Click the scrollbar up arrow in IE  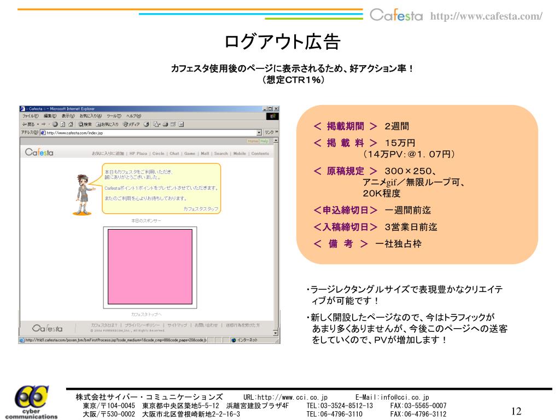[276, 141]
